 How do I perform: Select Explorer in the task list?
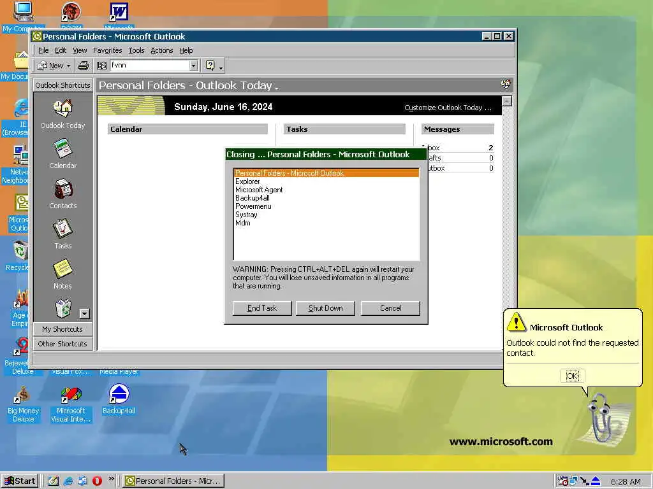pyautogui.click(x=326, y=181)
